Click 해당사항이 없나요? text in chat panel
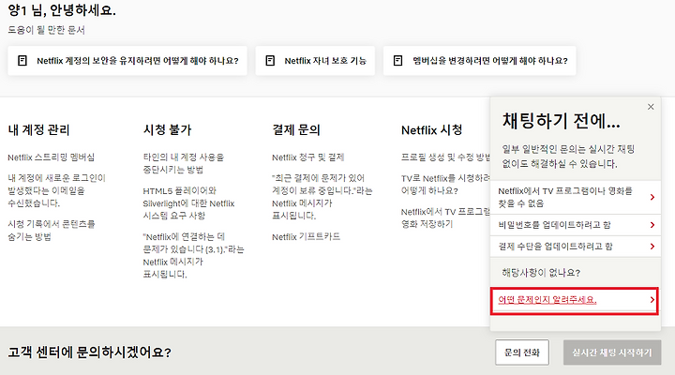675x375 pixels. point(541,273)
